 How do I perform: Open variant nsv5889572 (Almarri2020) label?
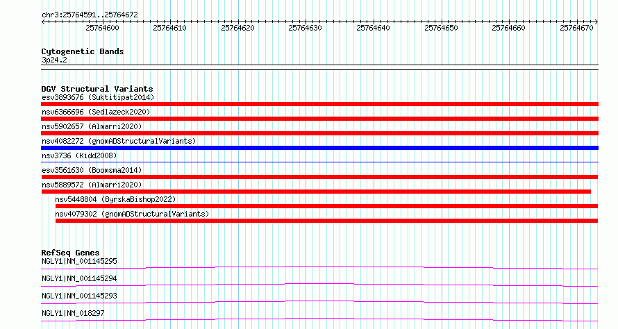tap(92, 185)
